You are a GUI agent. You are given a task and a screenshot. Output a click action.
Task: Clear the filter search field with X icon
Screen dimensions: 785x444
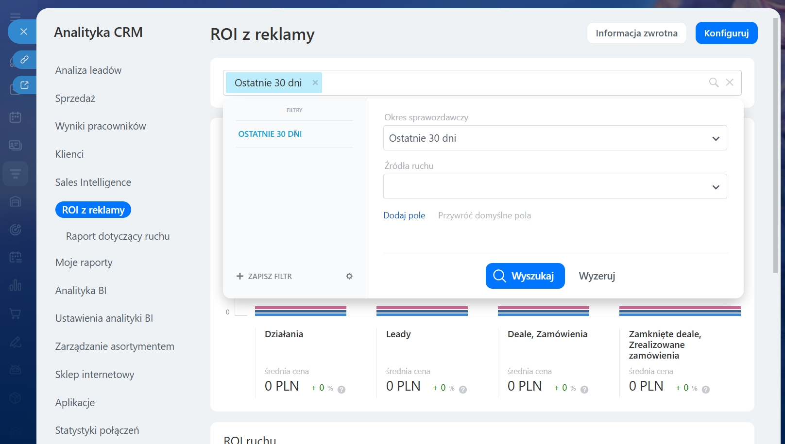click(729, 82)
